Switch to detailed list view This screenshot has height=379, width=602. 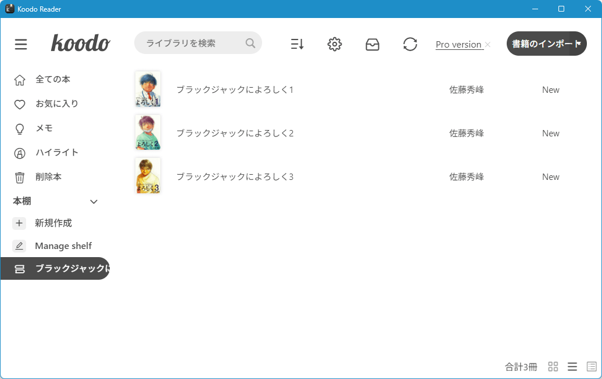tap(592, 367)
